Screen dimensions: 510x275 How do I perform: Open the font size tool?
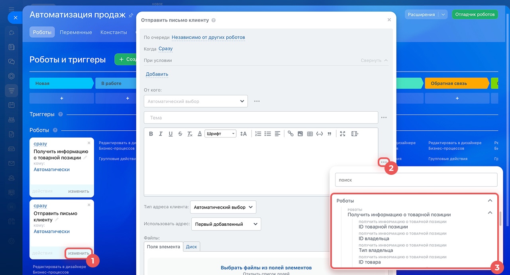243,134
